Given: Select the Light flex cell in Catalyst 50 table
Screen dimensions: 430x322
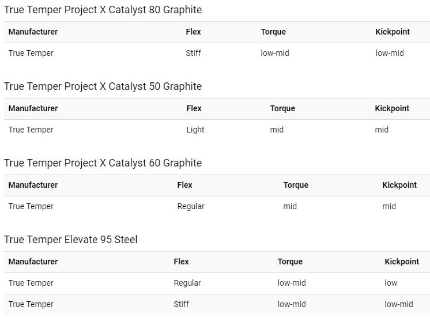Looking at the screenshot, I should click(195, 130).
